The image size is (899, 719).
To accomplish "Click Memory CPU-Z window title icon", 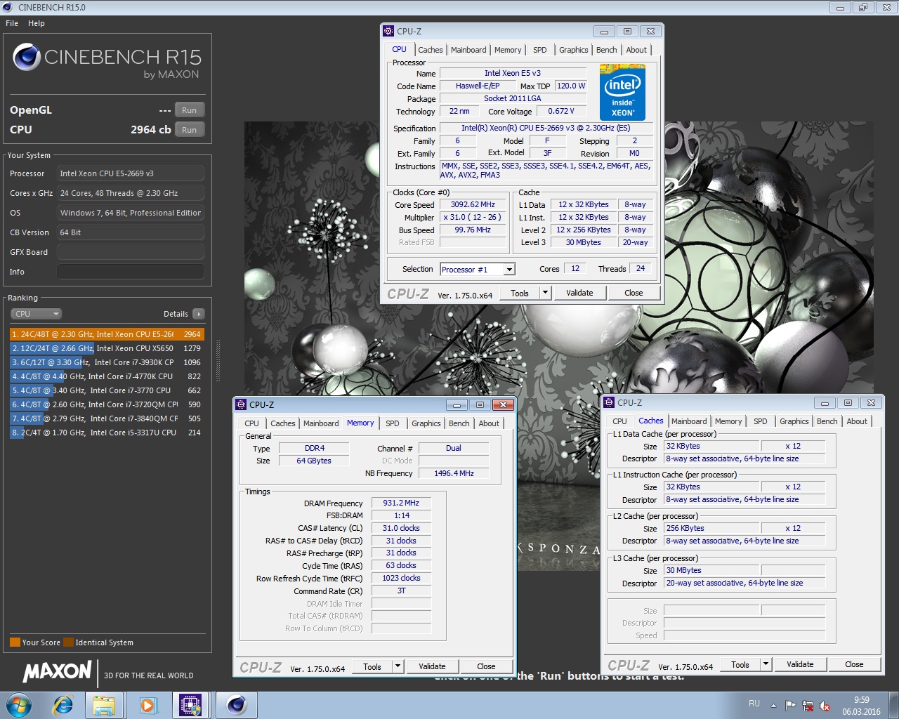I will pyautogui.click(x=241, y=404).
